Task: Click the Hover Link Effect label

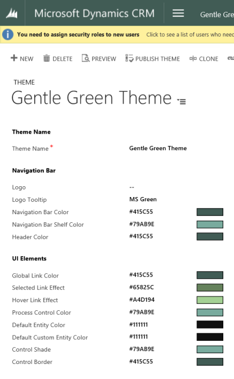Action: (x=35, y=300)
